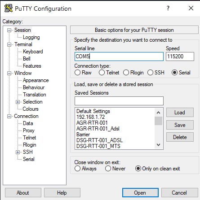
Task: Close the PuTTY Configuration window
Action: pyautogui.click(x=191, y=8)
